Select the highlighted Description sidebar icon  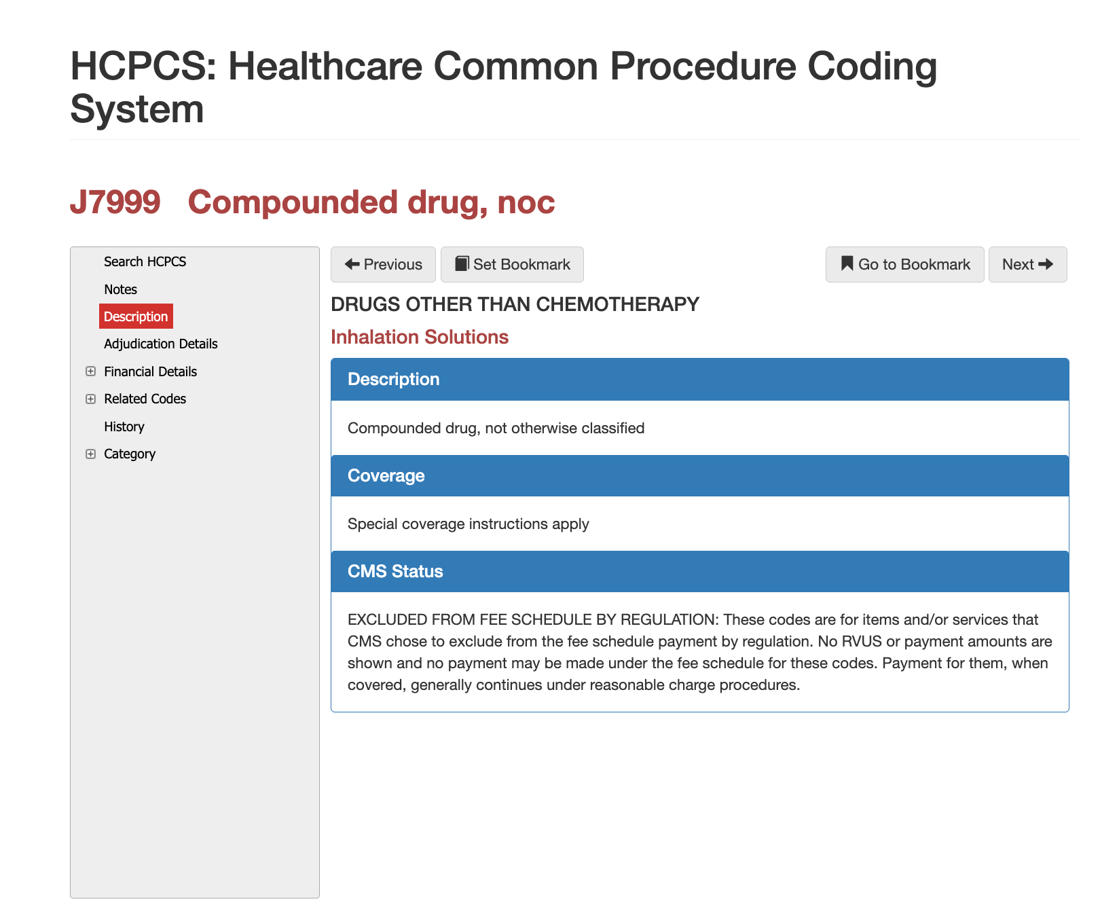(x=136, y=316)
